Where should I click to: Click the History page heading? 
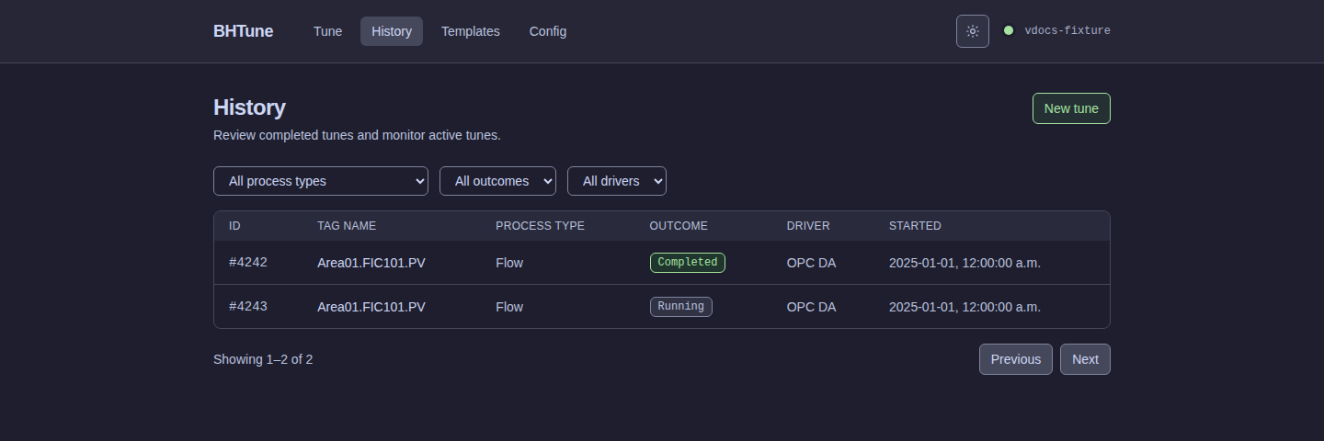tap(249, 107)
